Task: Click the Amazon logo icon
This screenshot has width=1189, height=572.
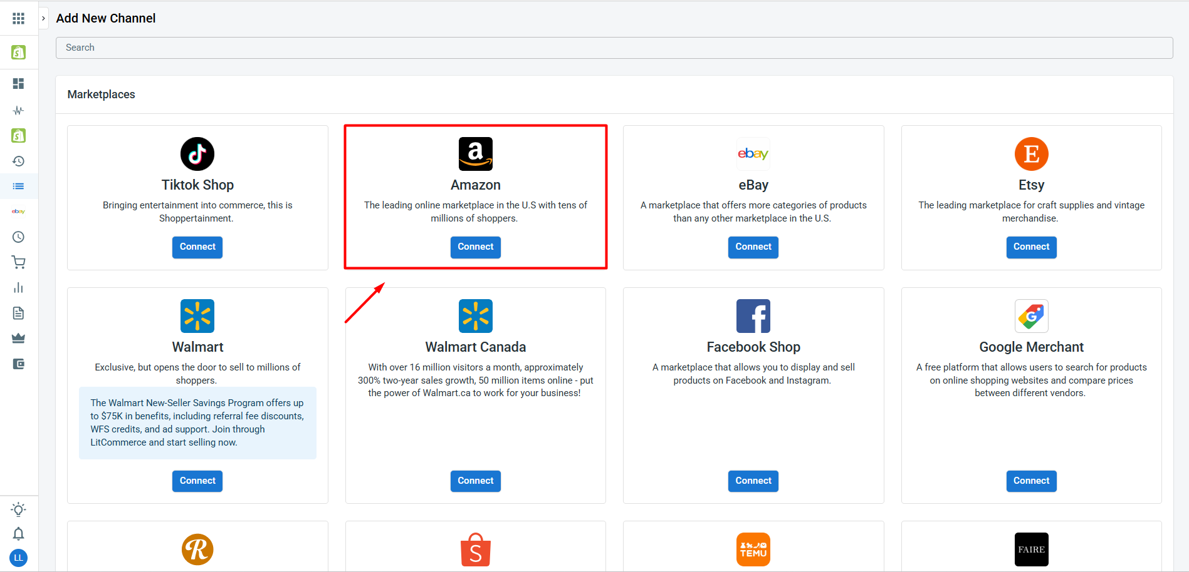Action: [476, 154]
